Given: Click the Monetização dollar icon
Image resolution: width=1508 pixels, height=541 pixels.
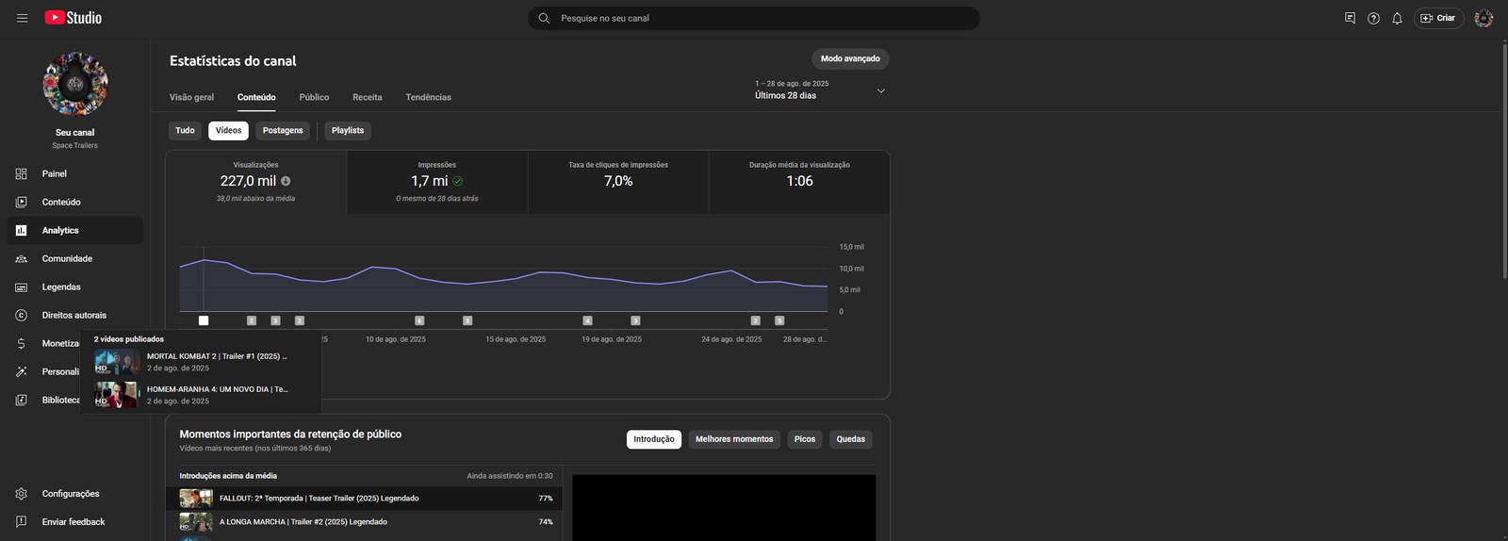Looking at the screenshot, I should [x=21, y=343].
